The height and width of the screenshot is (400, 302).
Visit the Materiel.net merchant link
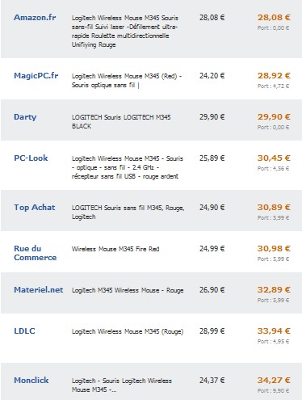(x=39, y=290)
